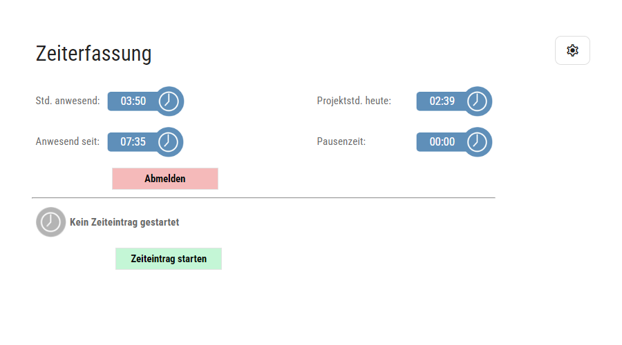Click clock icon beside Pausenzeit time
Image resolution: width=622 pixels, height=345 pixels.
tap(477, 141)
